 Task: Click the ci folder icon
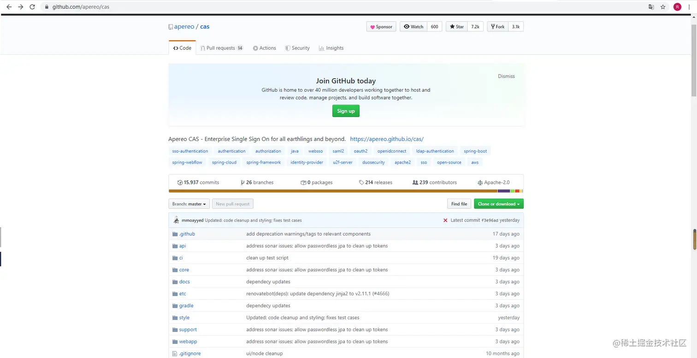pos(175,258)
